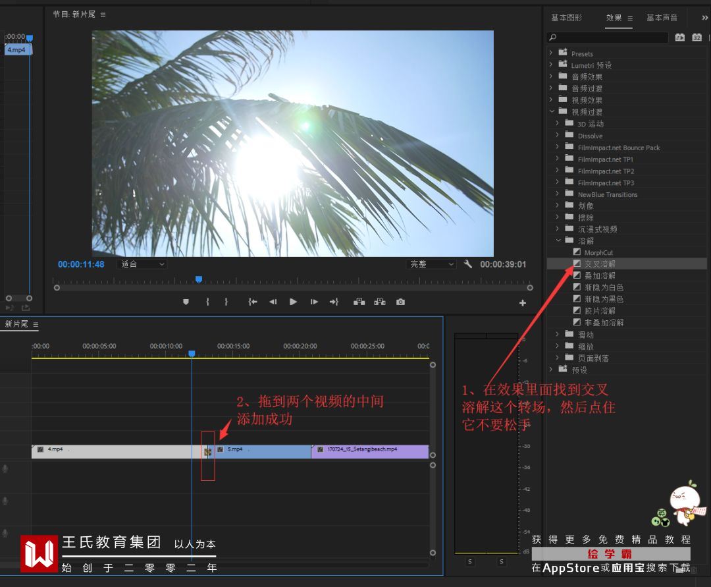The width and height of the screenshot is (711, 587).
Task: Click the Extract button
Action: tap(380, 302)
